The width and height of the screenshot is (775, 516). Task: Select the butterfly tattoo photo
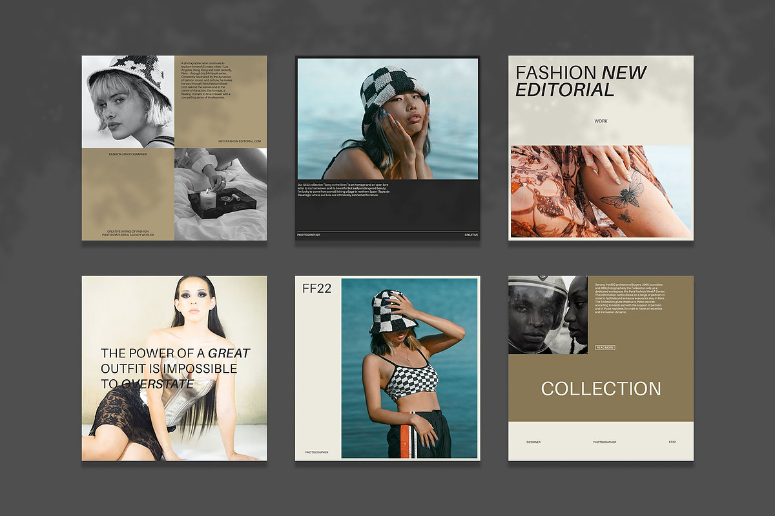[601, 192]
